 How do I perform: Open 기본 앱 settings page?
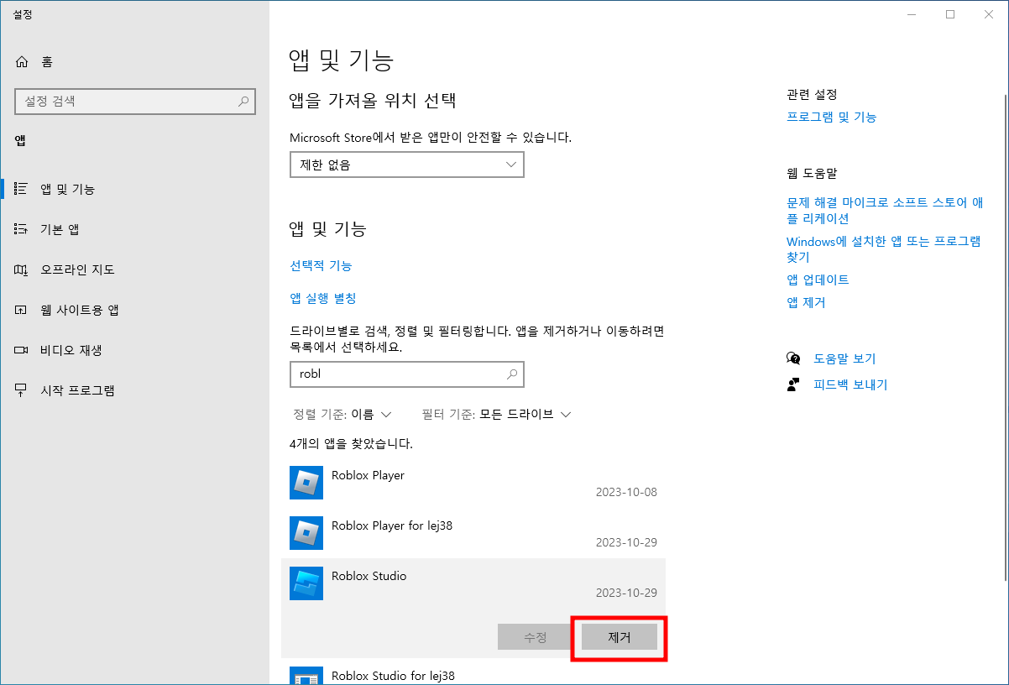(x=134, y=229)
